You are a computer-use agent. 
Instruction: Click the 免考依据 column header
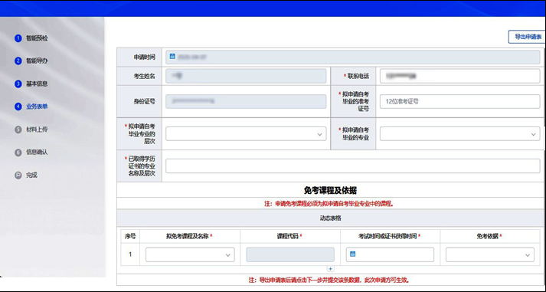point(489,236)
